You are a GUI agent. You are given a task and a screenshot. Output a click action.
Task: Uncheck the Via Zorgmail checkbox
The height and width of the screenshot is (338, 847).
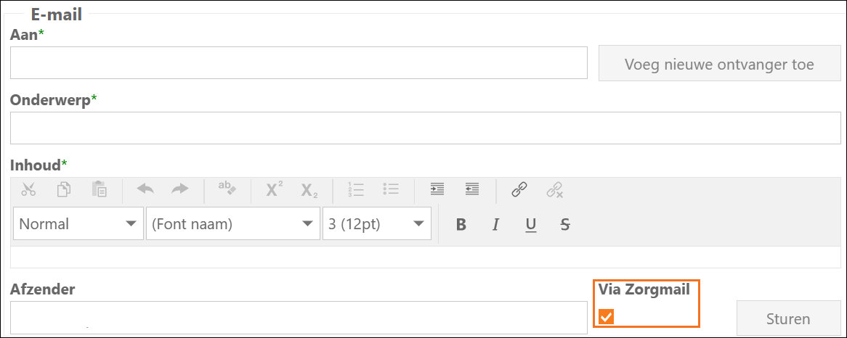[607, 317]
